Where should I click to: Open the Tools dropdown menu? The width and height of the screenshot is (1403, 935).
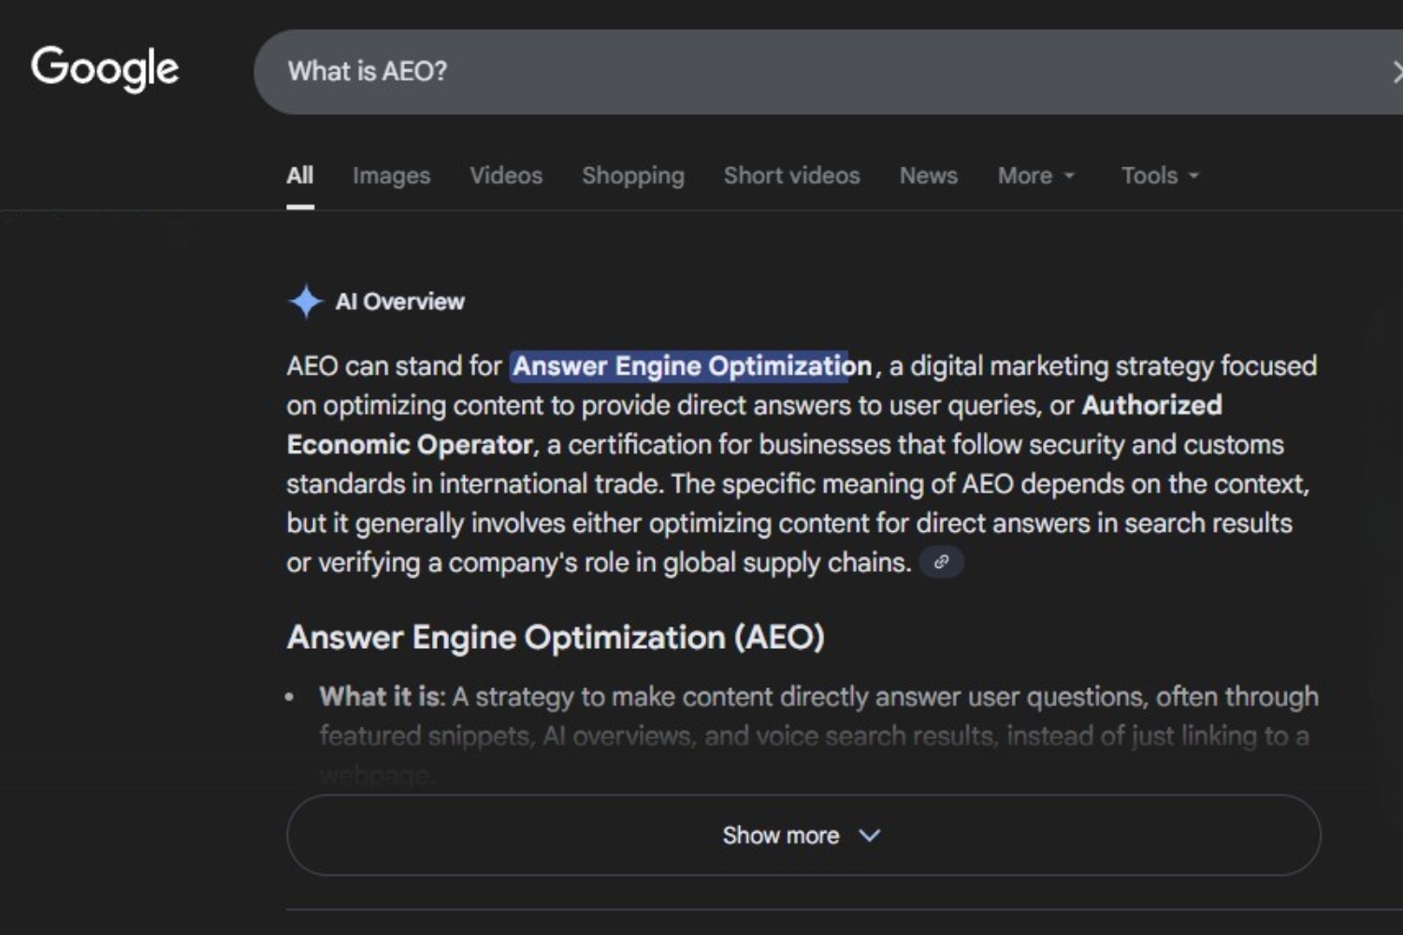click(x=1157, y=176)
